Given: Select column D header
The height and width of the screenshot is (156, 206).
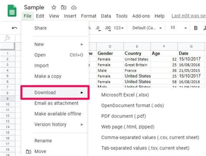Looking at the screenshot, I should point(110,46).
